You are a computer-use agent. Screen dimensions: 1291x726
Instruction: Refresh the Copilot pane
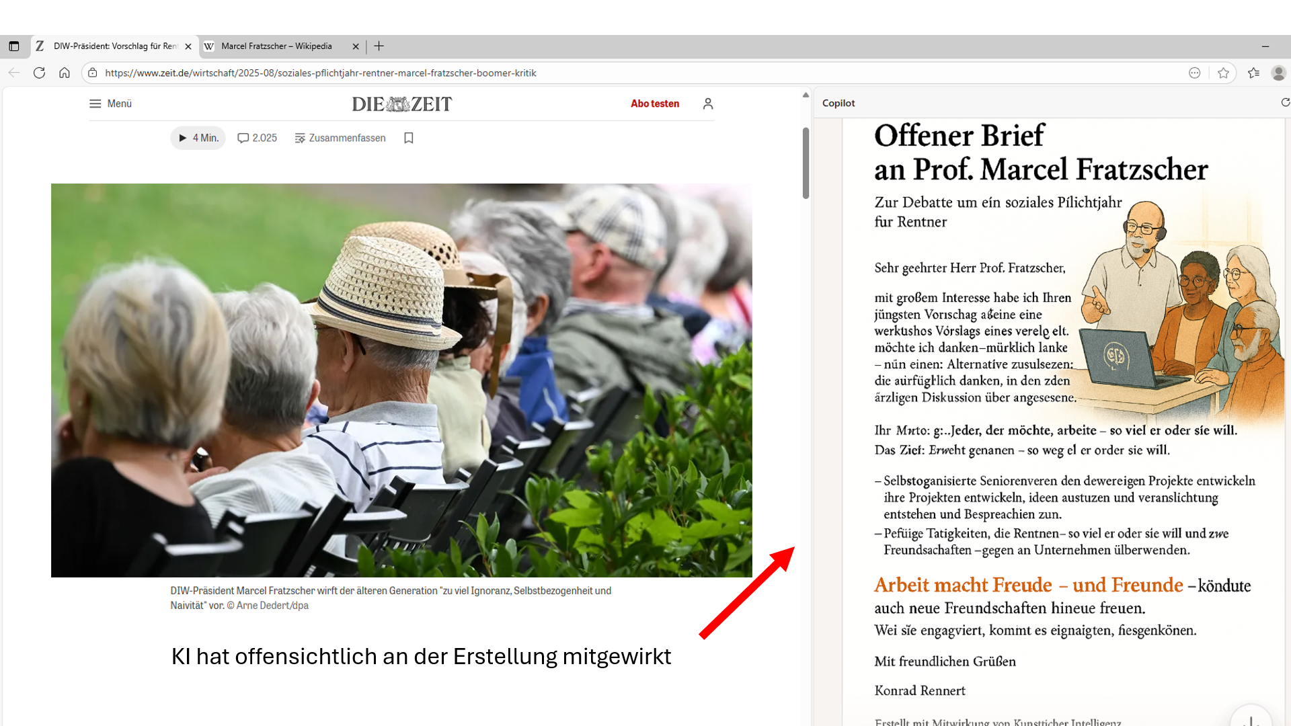1285,103
